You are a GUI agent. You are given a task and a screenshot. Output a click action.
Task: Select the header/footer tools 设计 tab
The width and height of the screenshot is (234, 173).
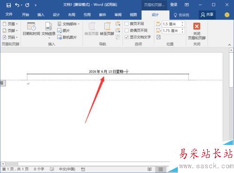point(155,15)
